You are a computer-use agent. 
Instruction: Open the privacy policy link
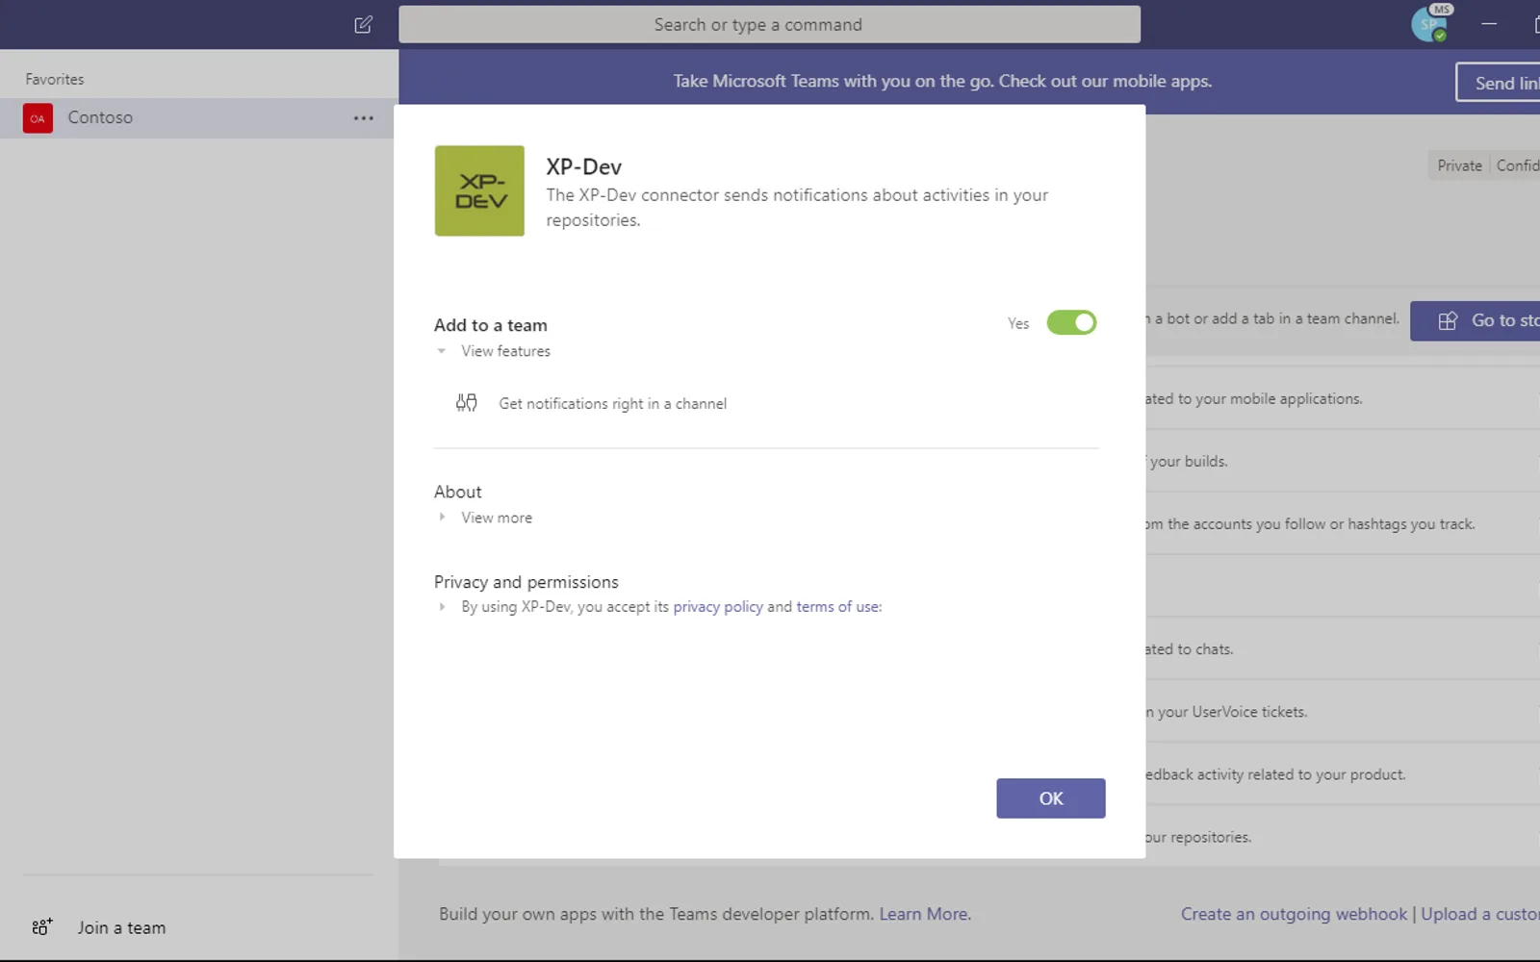pos(718,607)
